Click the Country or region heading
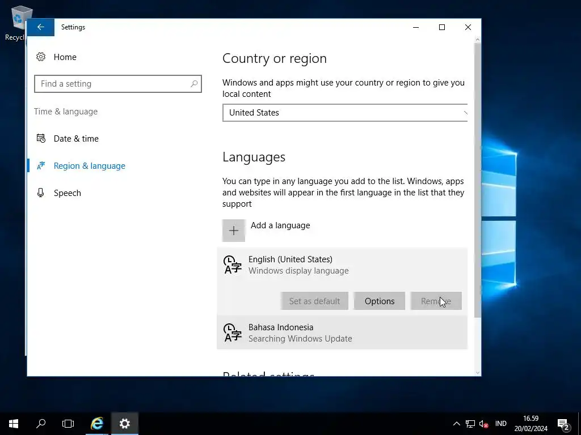The height and width of the screenshot is (435, 581). (275, 58)
